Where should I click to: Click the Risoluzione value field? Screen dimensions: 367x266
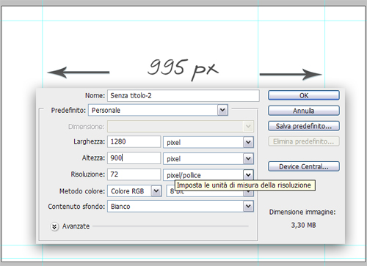(x=134, y=174)
